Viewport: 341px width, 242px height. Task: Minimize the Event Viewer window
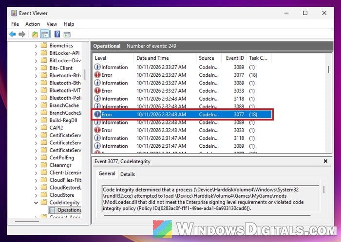[286, 13]
